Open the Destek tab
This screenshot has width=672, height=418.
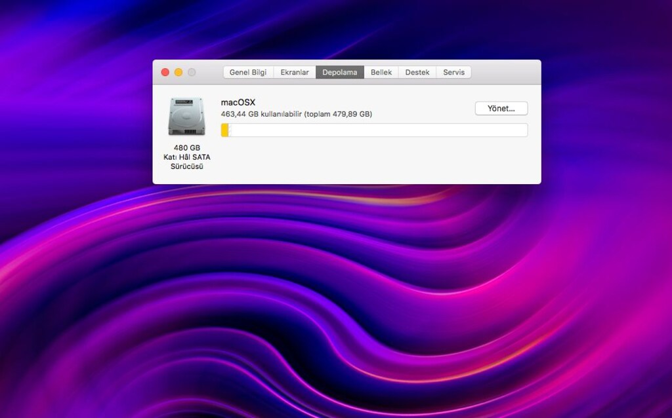coord(417,72)
